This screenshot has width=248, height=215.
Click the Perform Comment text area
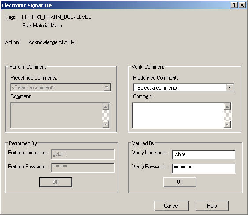click(56, 116)
